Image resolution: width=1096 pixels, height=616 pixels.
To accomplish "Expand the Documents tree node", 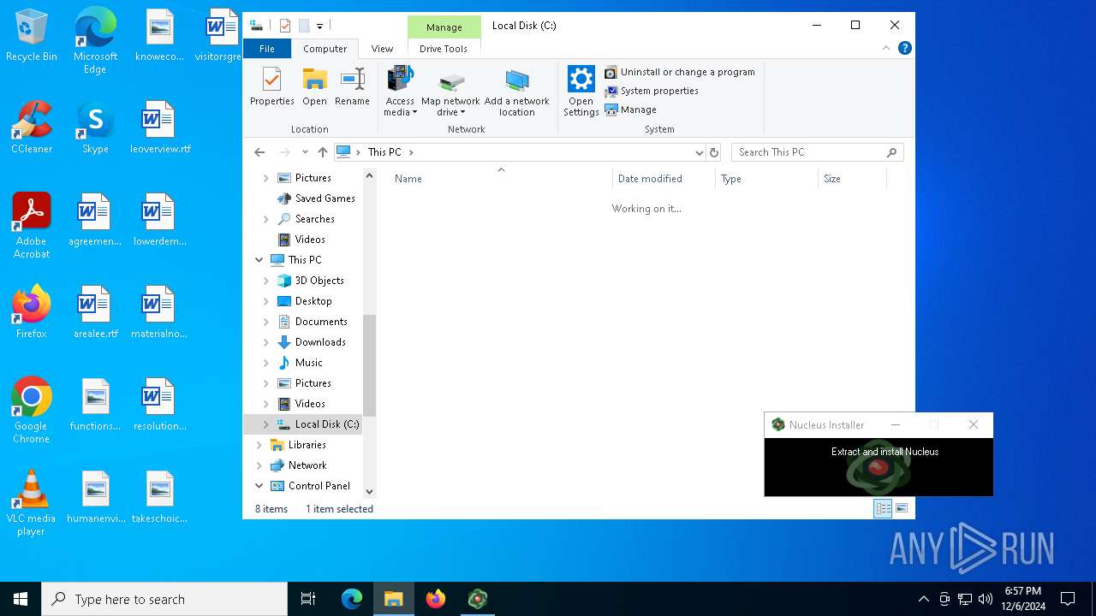I will tap(266, 322).
